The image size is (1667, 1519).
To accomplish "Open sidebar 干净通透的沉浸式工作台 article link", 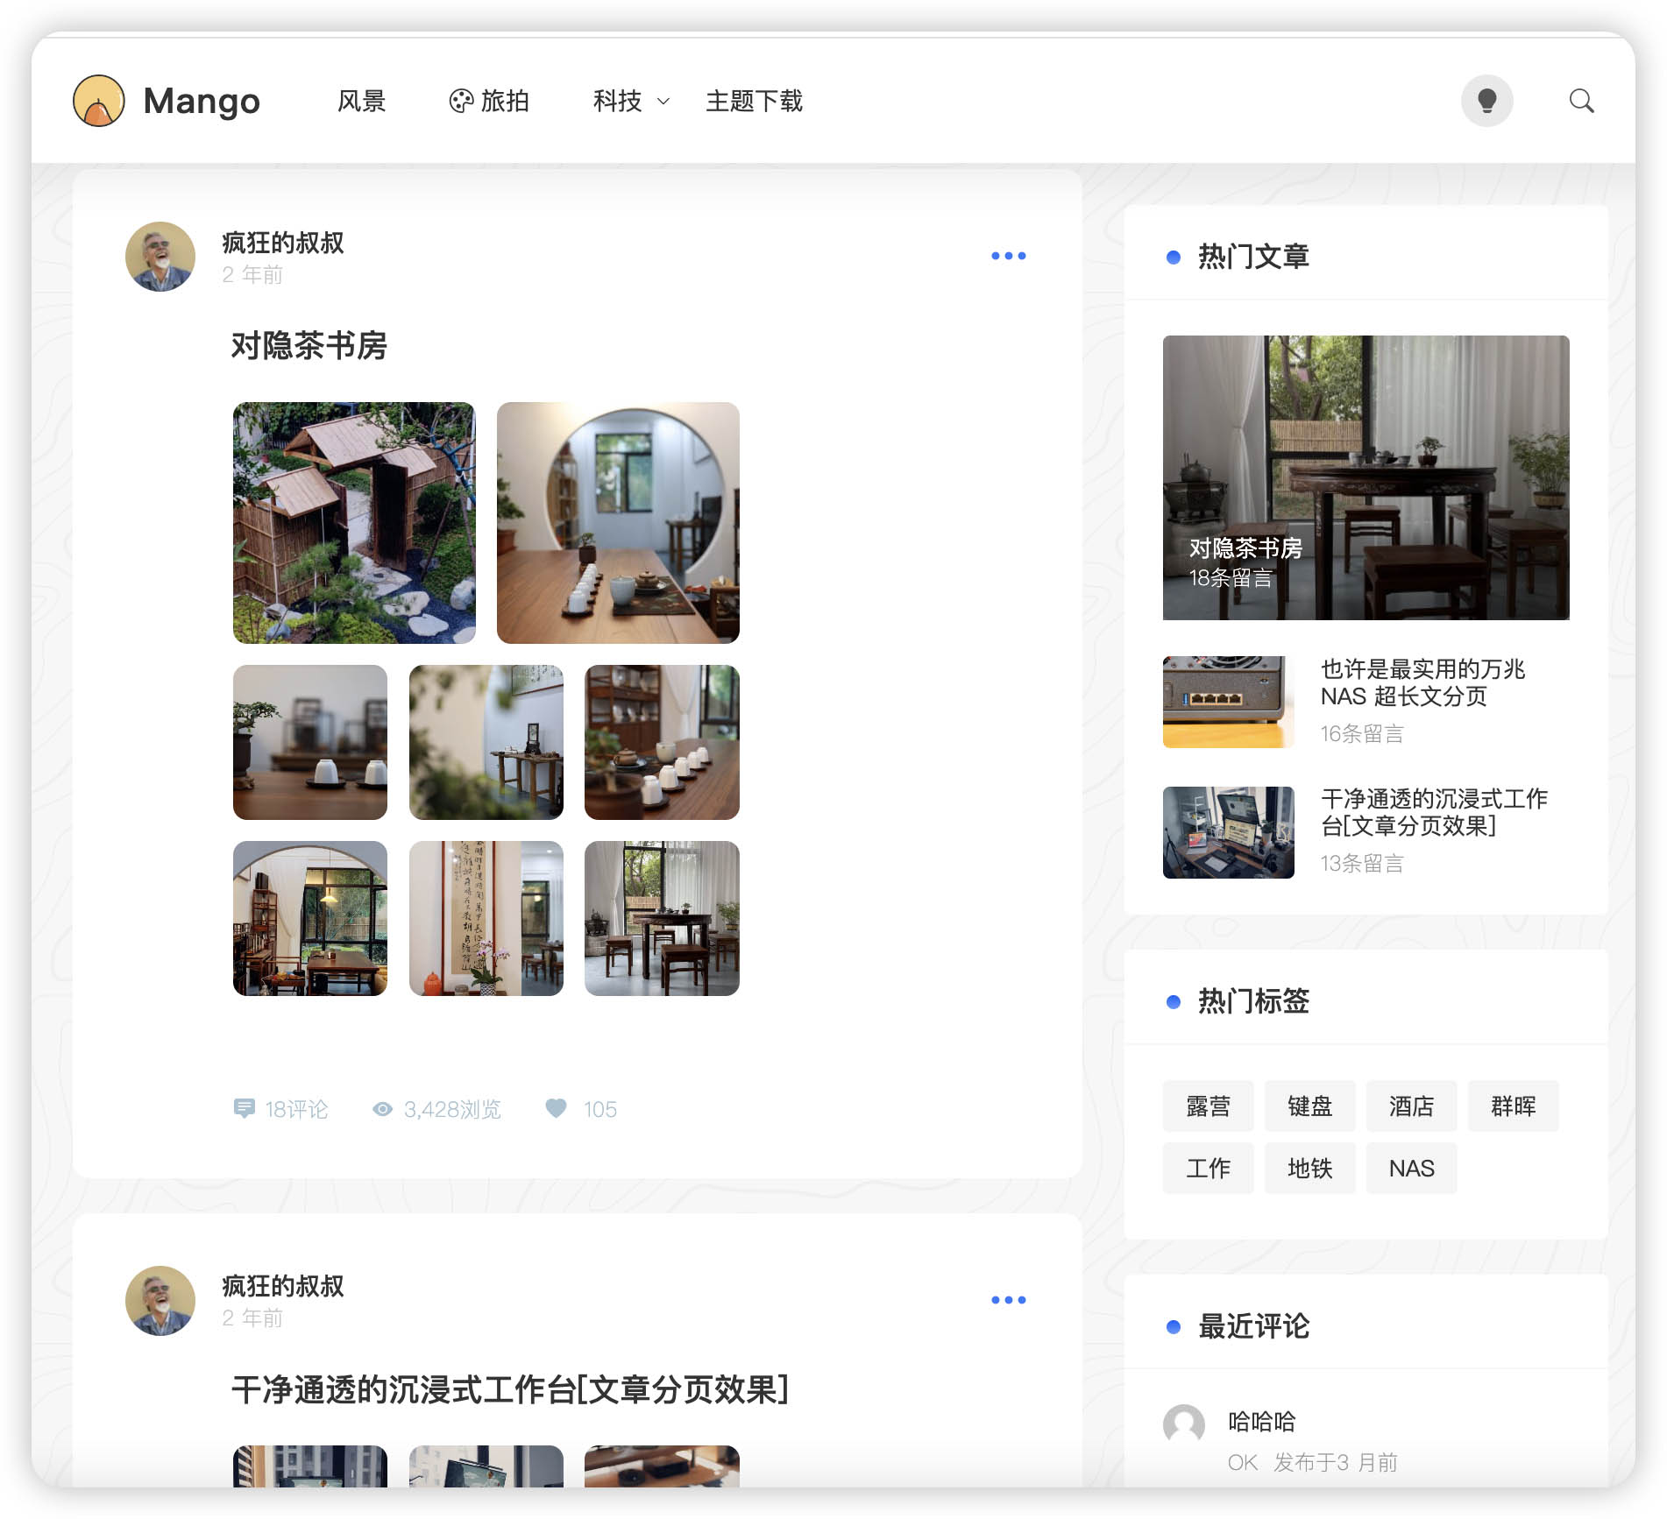I will (x=1435, y=812).
